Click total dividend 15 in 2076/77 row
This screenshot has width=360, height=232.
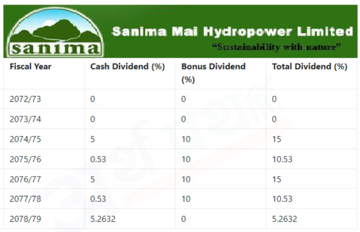(x=277, y=179)
